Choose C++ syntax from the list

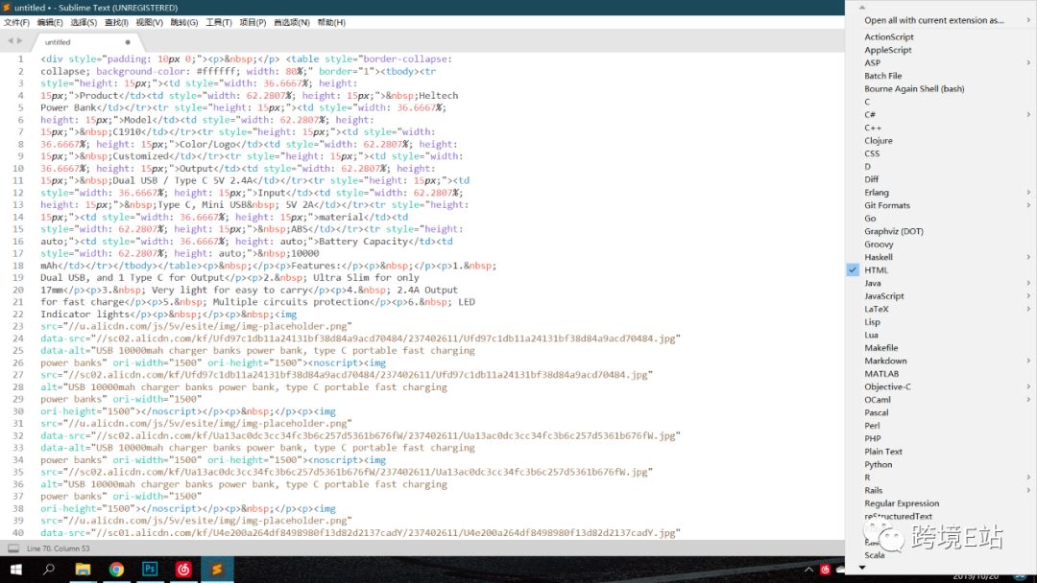(872, 128)
